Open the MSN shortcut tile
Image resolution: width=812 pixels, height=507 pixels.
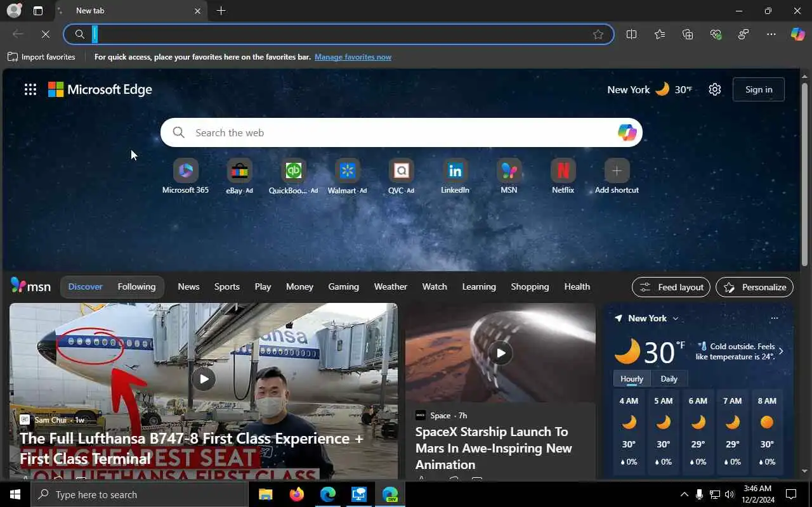click(x=509, y=176)
